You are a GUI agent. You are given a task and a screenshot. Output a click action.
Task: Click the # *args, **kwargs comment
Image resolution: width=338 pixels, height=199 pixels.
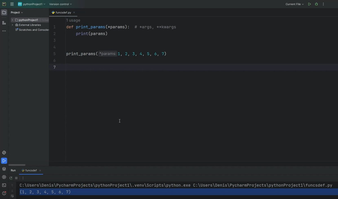[155, 27]
